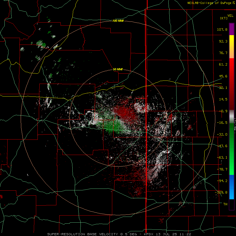Select the -78.7 velocity scale value
The image size is (236, 236).
222,169
